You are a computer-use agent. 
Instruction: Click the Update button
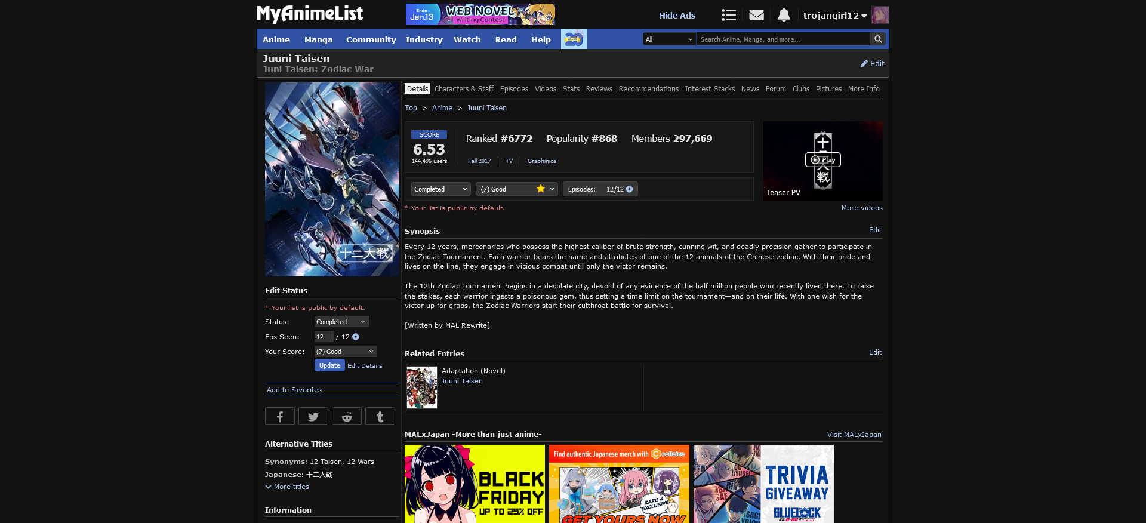(329, 365)
